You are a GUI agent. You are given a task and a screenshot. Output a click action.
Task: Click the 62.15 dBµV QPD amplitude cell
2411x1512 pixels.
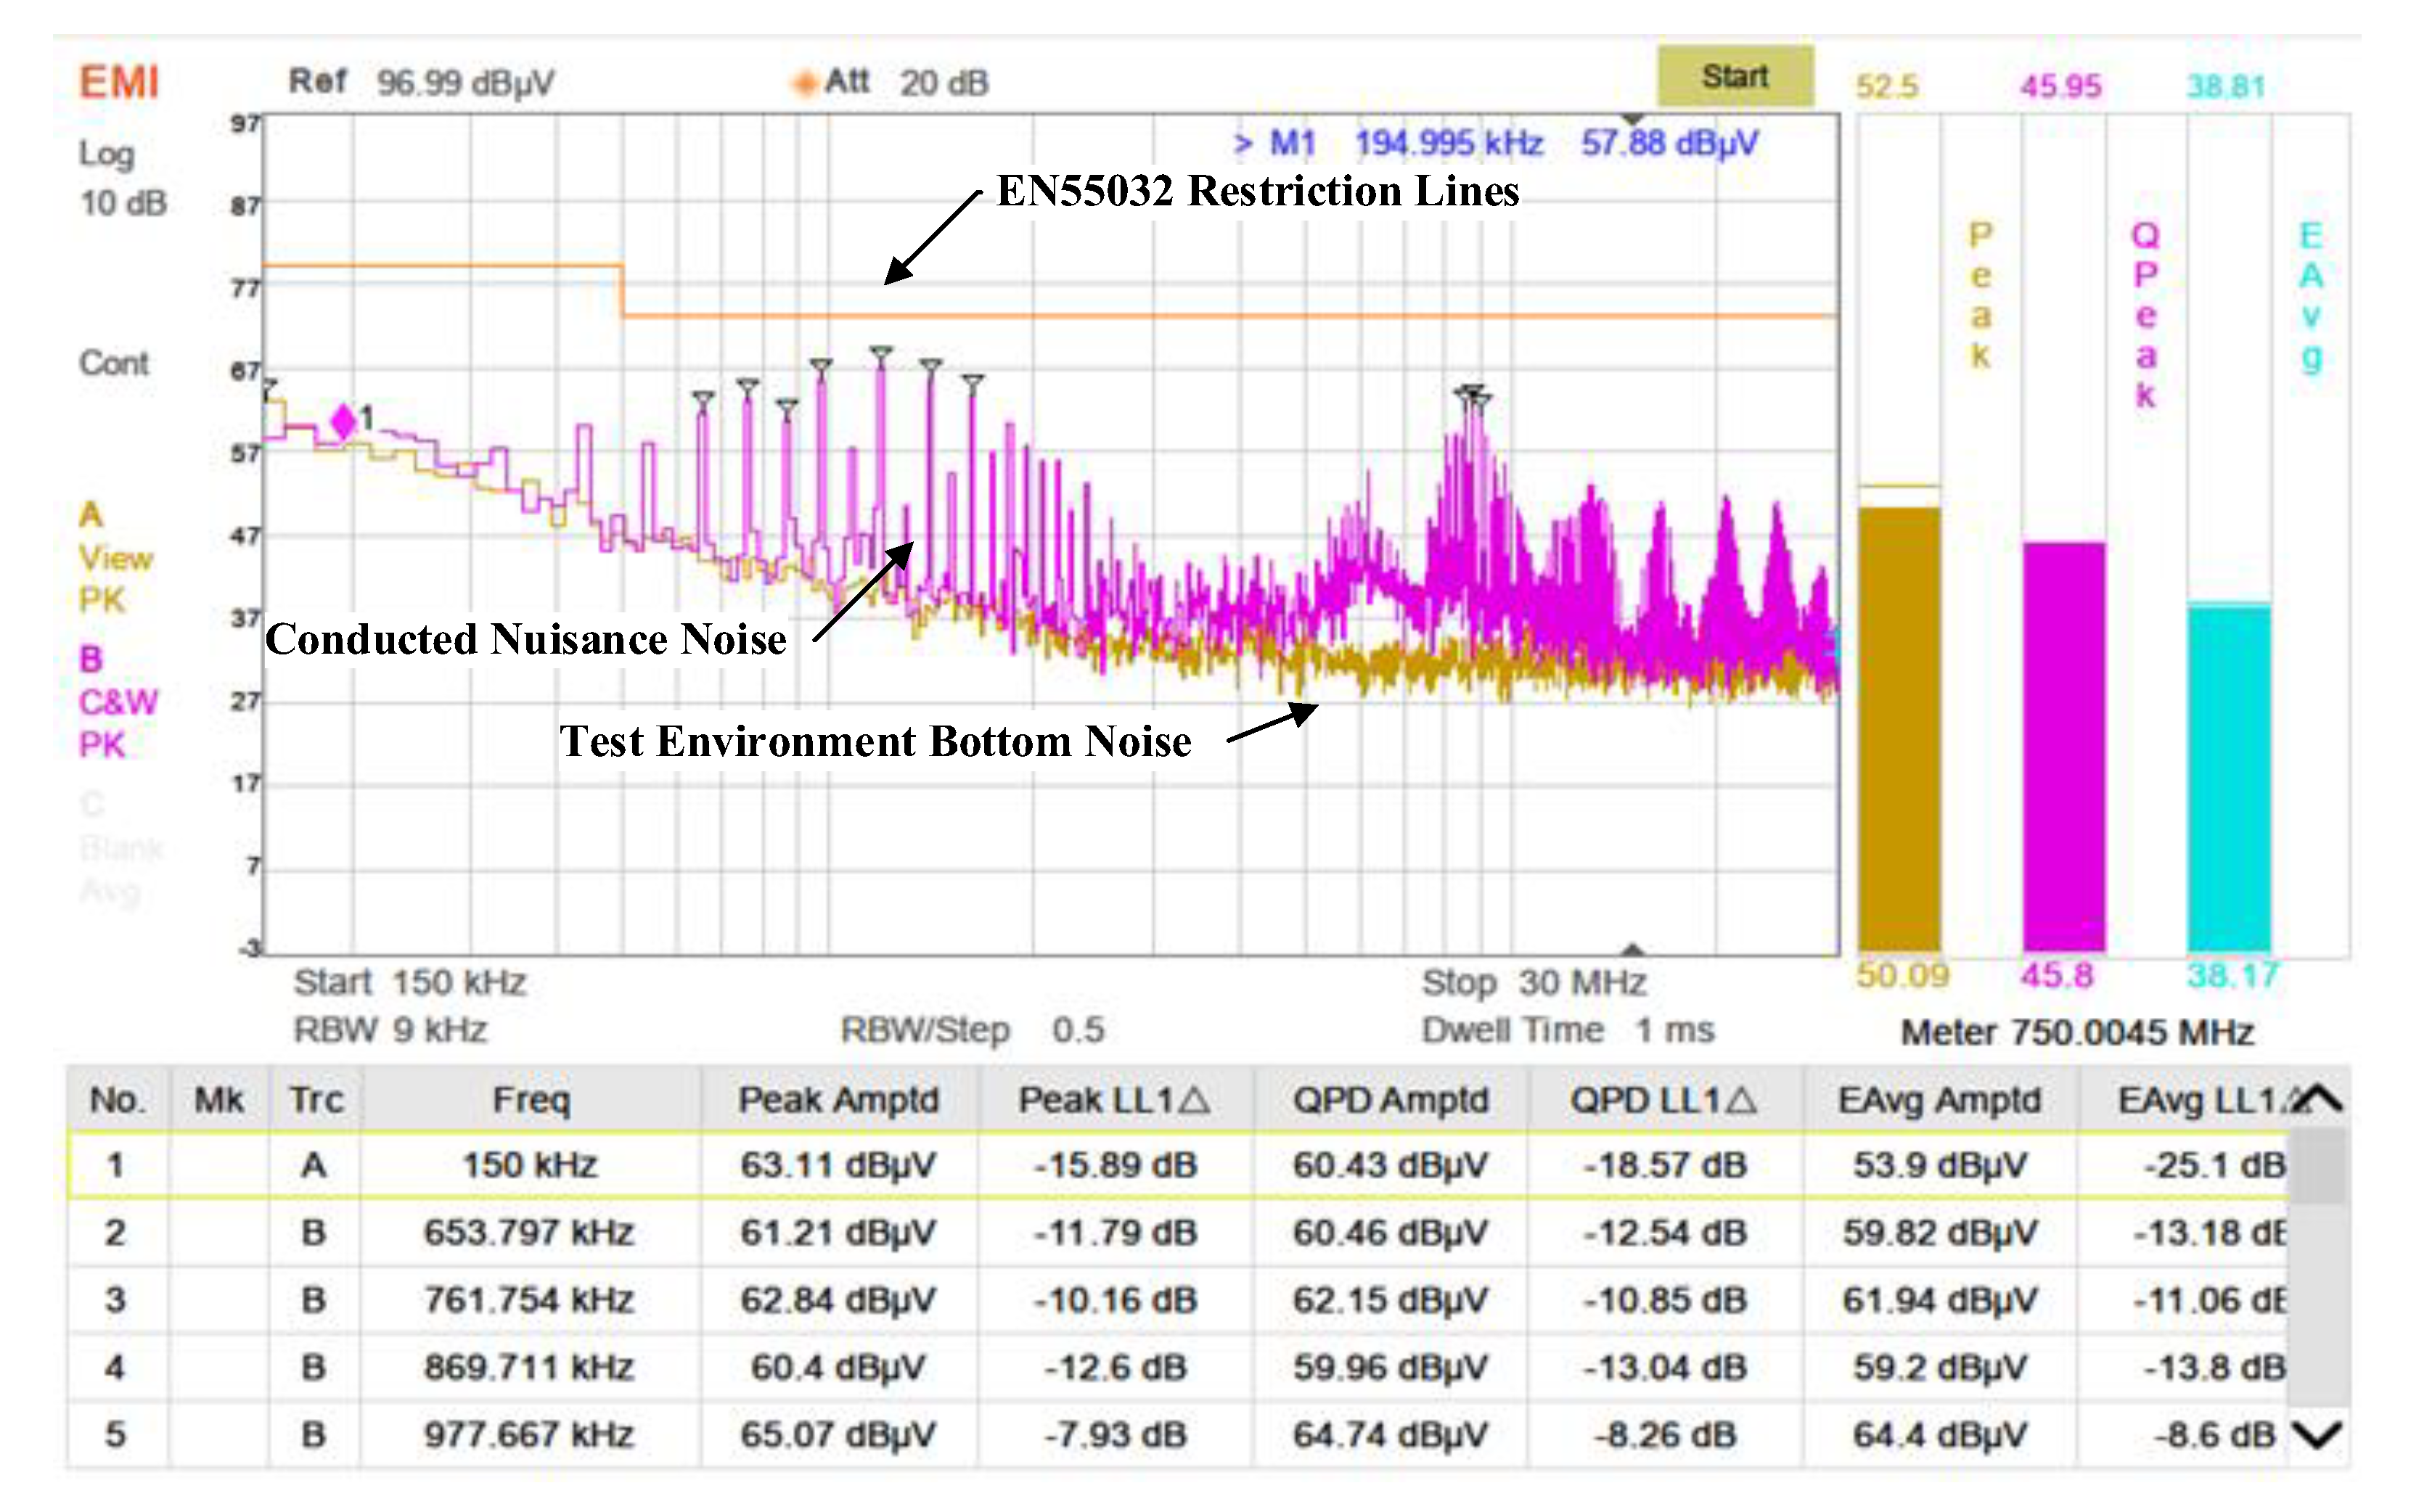point(1390,1300)
